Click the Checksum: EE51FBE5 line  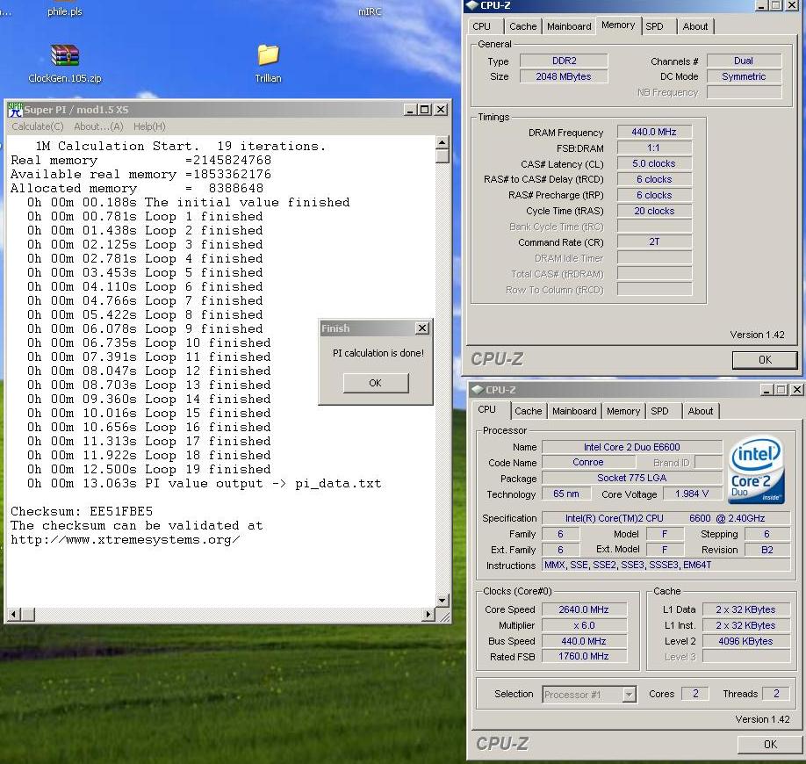click(x=82, y=512)
